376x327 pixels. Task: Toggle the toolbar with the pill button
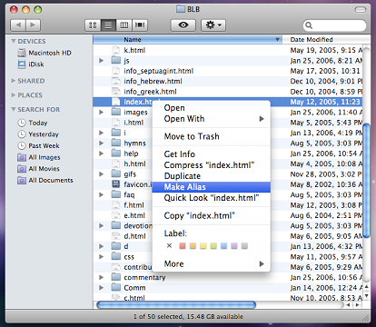pyautogui.click(x=361, y=10)
